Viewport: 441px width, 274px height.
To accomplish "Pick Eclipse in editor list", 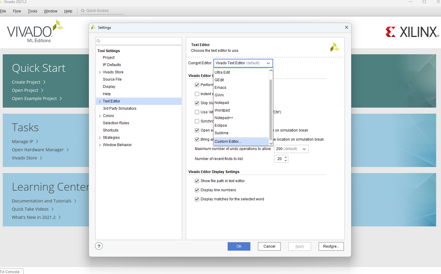I will [x=241, y=125].
